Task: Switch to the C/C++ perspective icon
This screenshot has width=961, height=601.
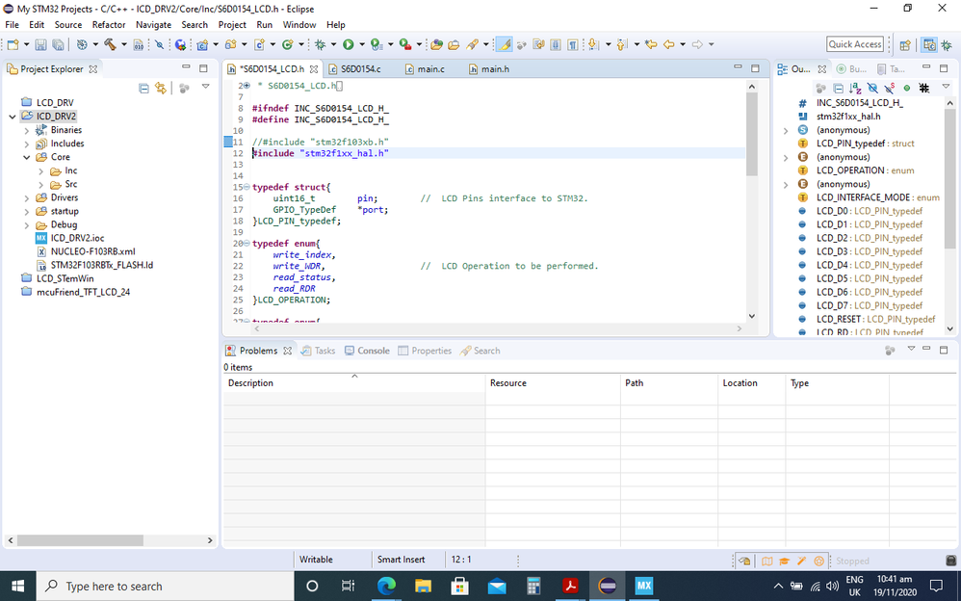Action: pos(930,44)
